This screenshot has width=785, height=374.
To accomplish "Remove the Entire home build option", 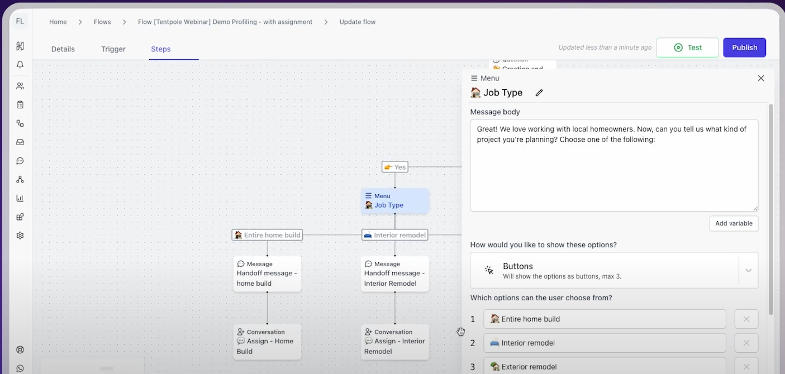I will pos(746,319).
